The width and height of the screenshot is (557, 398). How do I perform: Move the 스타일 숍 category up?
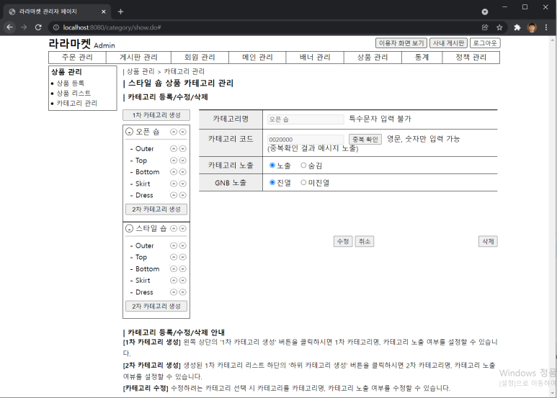[174, 228]
